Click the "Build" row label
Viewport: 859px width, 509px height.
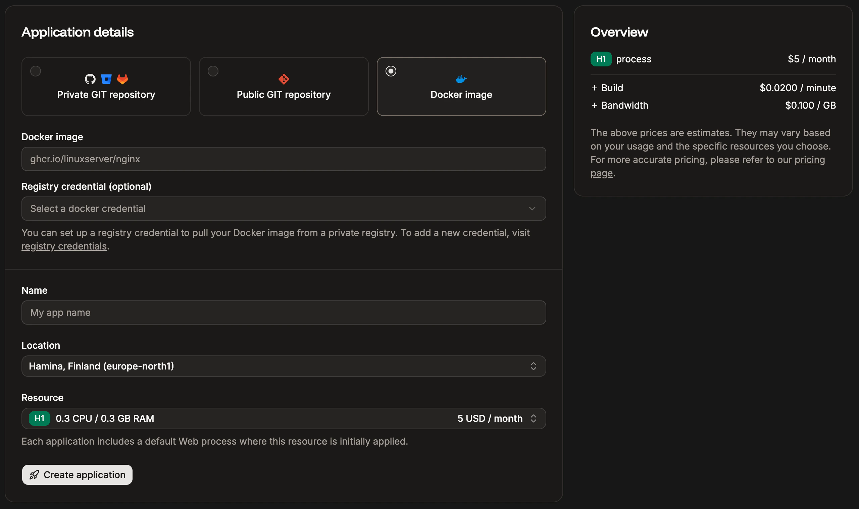[x=612, y=88]
